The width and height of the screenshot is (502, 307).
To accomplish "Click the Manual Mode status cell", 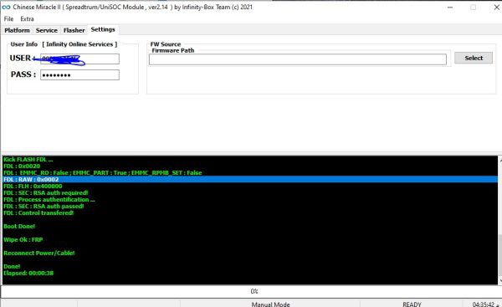I will tap(270, 304).
